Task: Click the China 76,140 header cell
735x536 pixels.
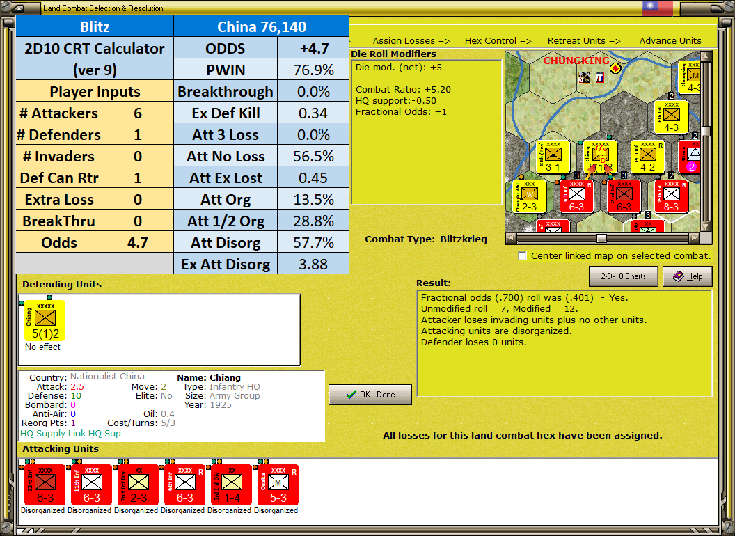Action: [x=262, y=26]
